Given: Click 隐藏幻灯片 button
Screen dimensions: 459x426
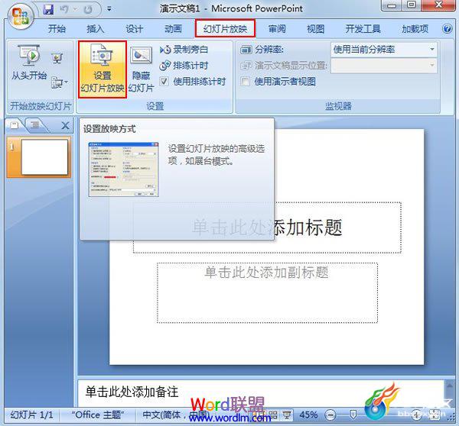Looking at the screenshot, I should tap(141, 69).
